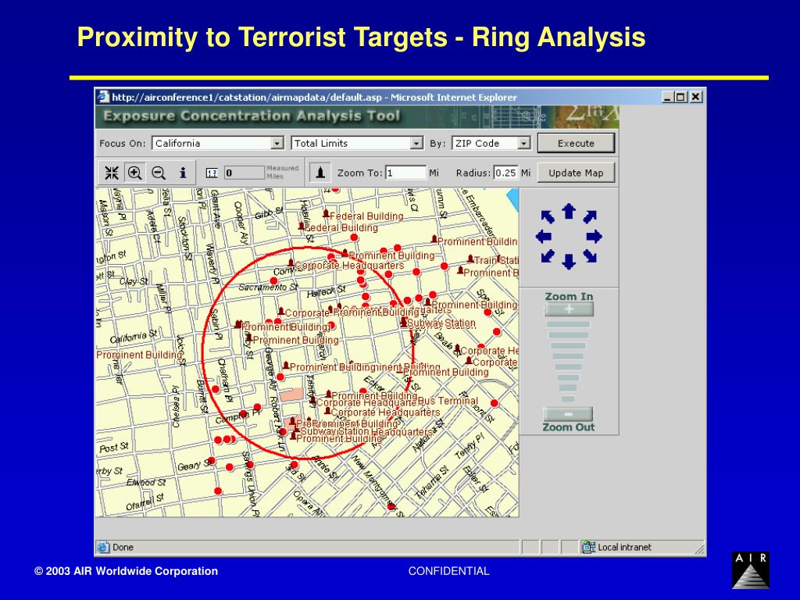
Task: Pan the map southwest with diagonal arrow
Action: pyautogui.click(x=548, y=255)
